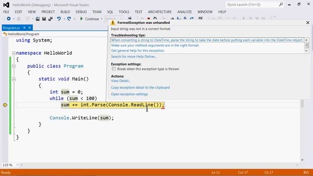Open the SQL menu
313x176 pixels.
tap(110, 12)
